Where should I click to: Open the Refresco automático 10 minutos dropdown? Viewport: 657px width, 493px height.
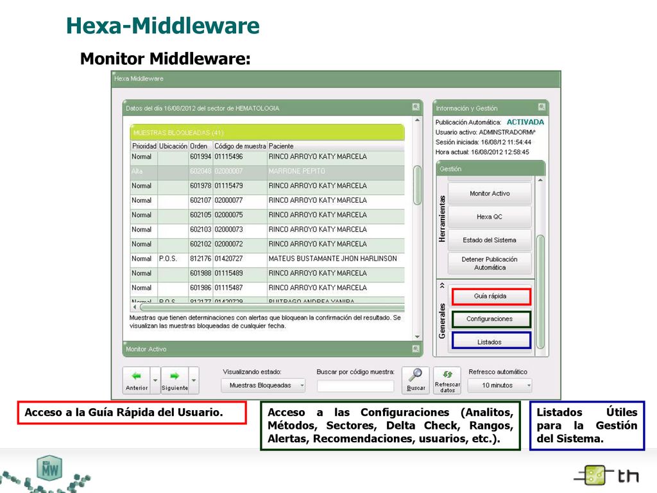[x=500, y=385]
